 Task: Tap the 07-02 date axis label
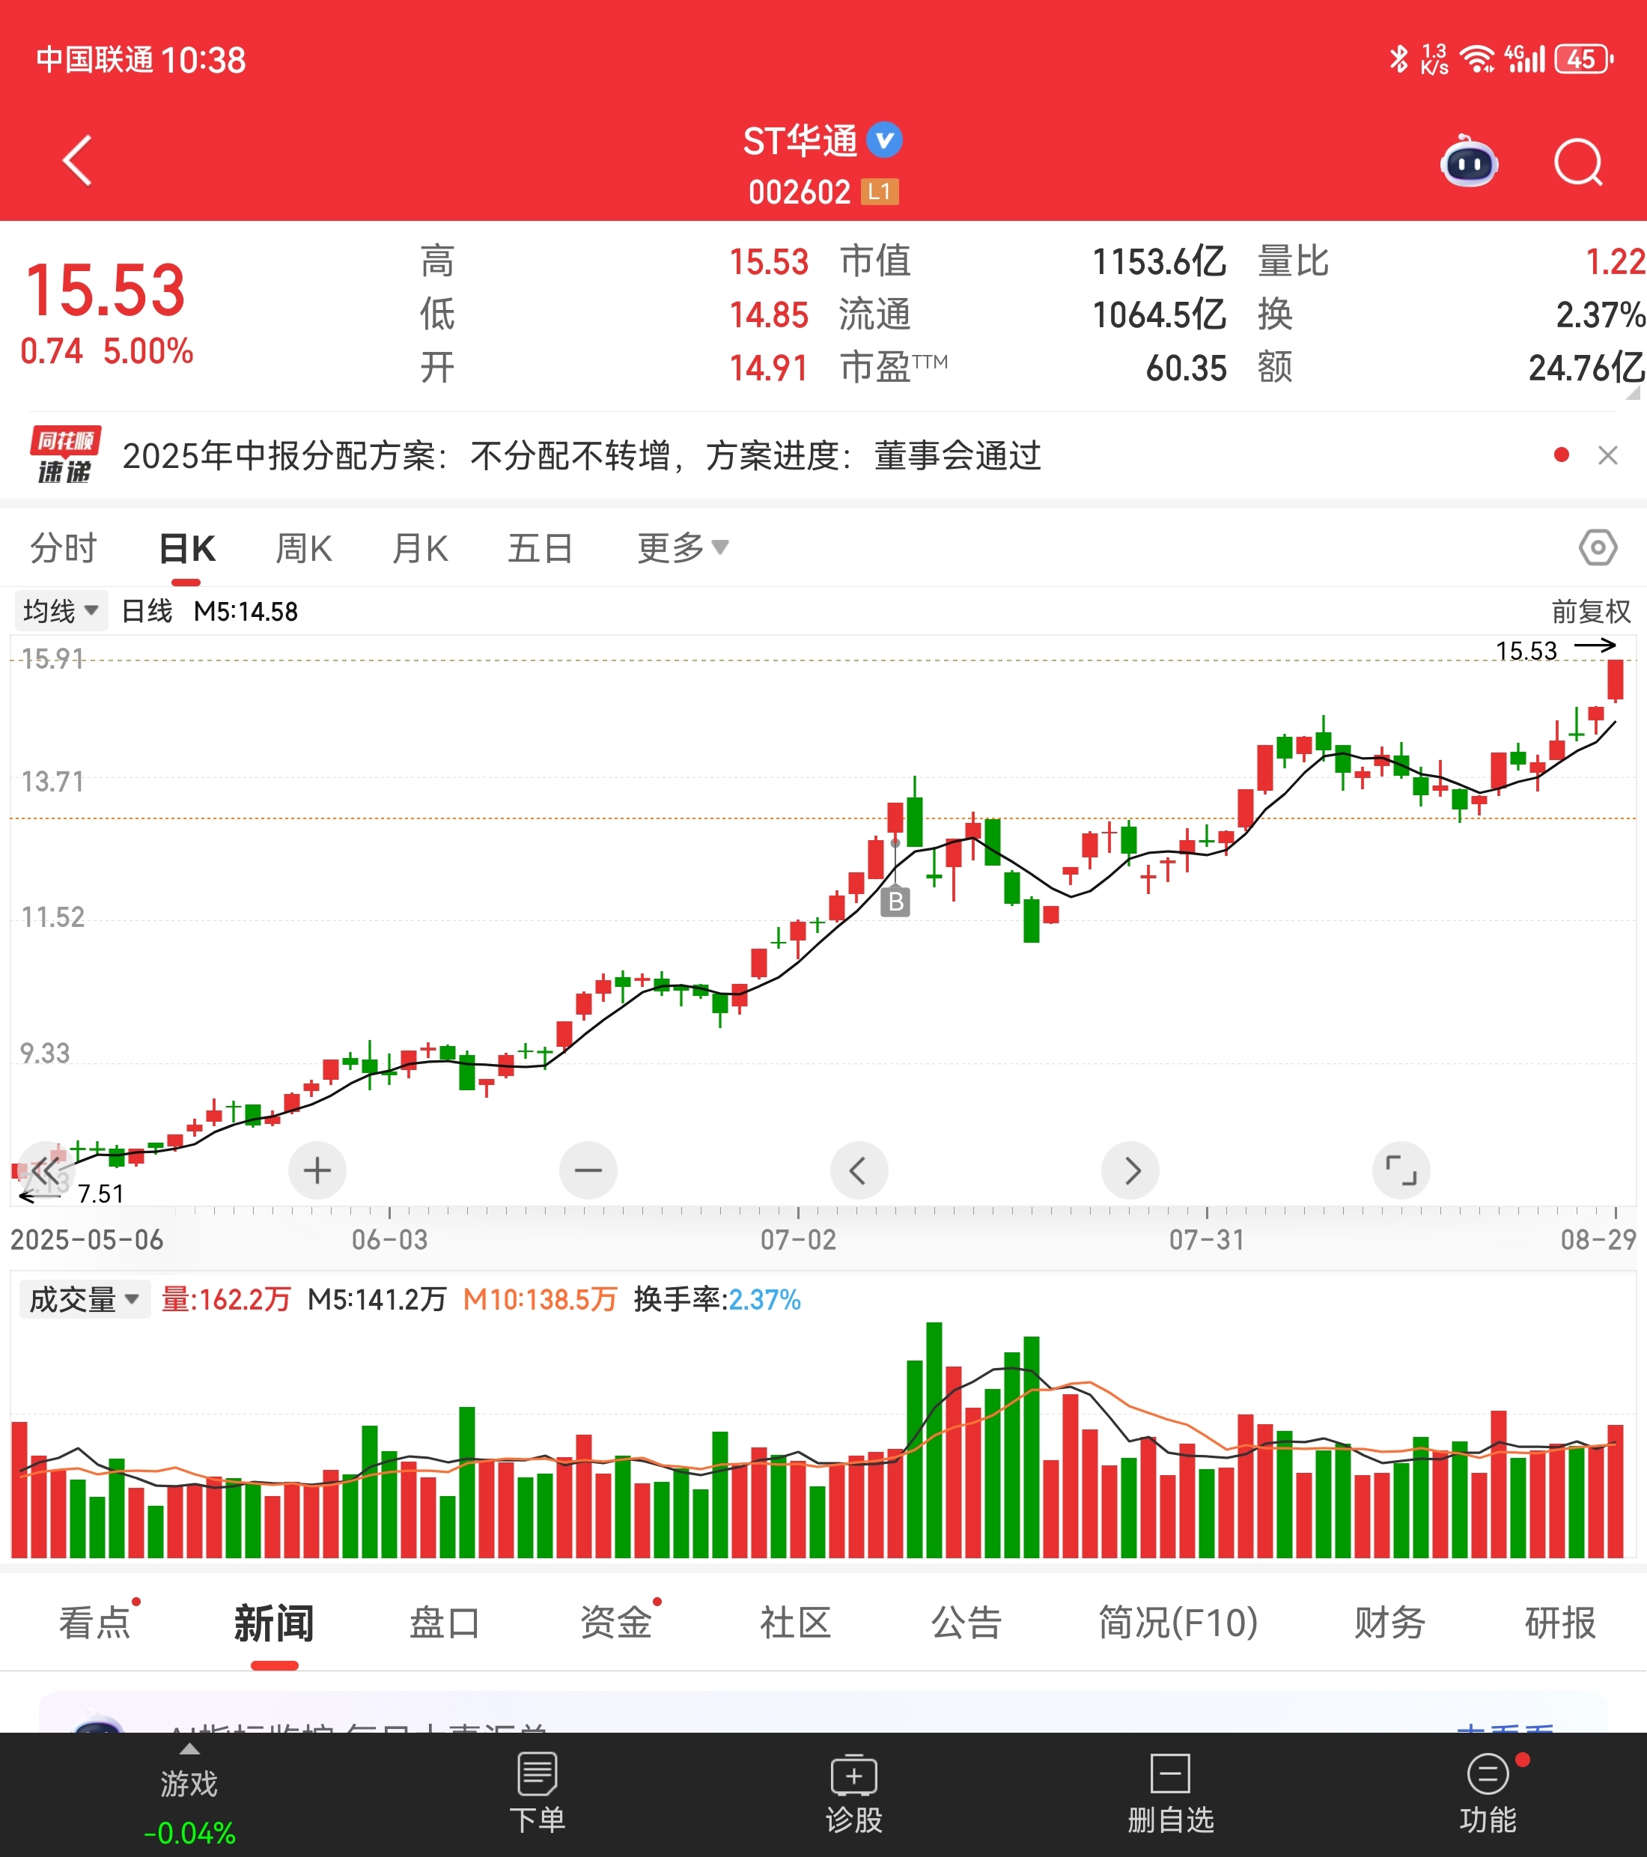click(797, 1239)
